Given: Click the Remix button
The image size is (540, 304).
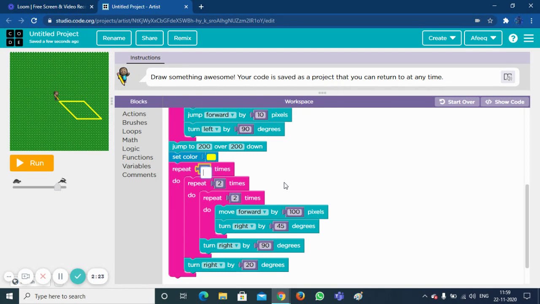Looking at the screenshot, I should pos(182,38).
